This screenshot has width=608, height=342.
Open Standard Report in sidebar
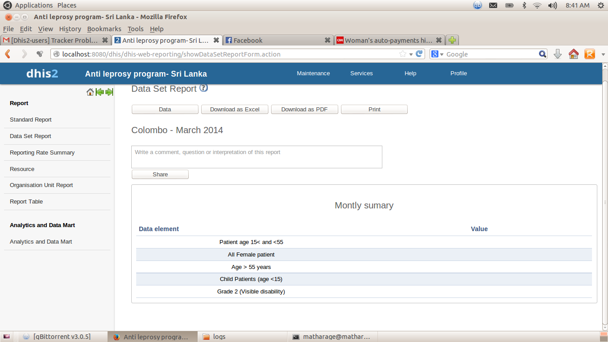[x=31, y=120]
